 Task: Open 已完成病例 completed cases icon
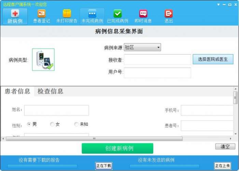pyautogui.click(x=117, y=16)
